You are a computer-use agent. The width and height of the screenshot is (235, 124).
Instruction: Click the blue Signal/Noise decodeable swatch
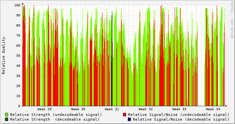click(x=129, y=119)
